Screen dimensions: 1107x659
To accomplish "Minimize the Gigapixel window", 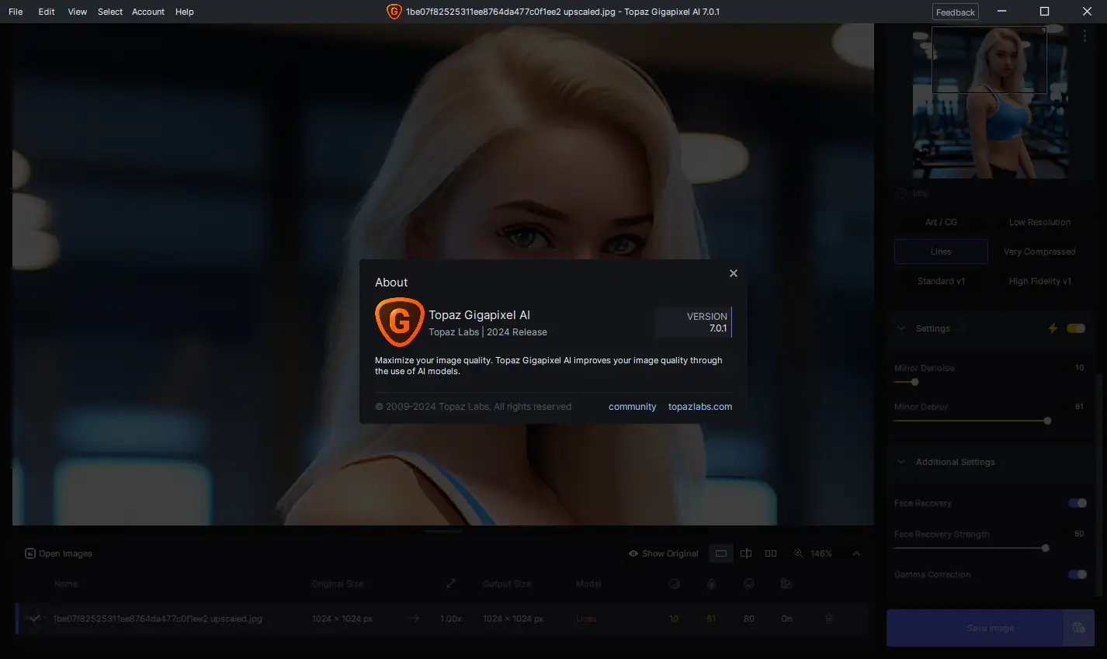I will 1002,12.
